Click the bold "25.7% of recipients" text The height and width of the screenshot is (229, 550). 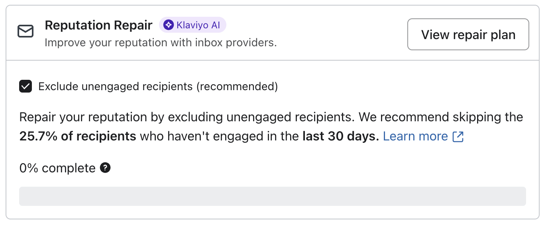(x=78, y=136)
